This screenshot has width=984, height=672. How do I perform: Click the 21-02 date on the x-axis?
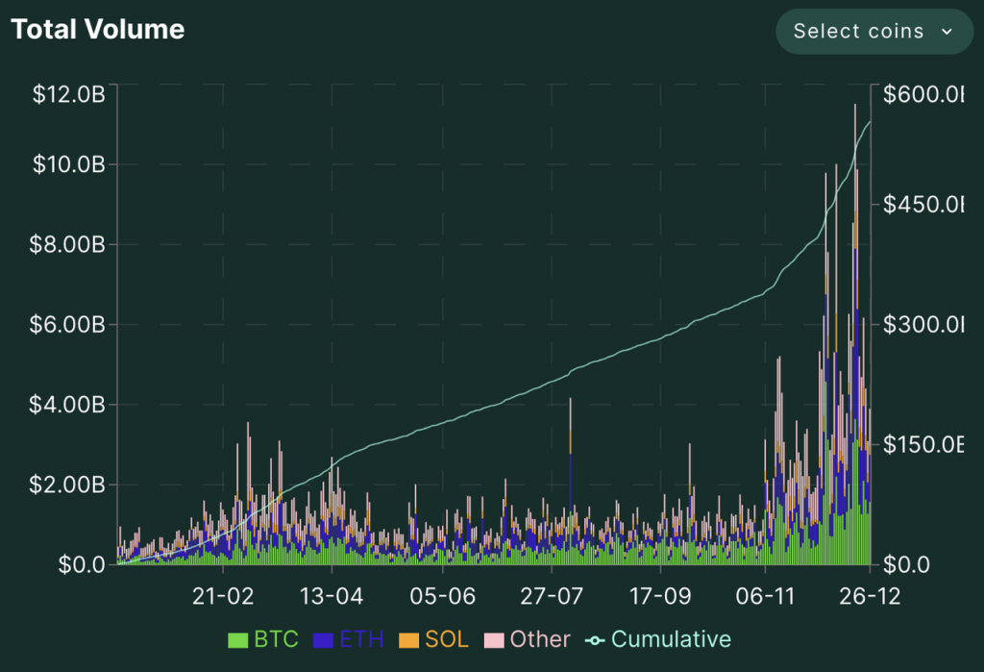223,596
